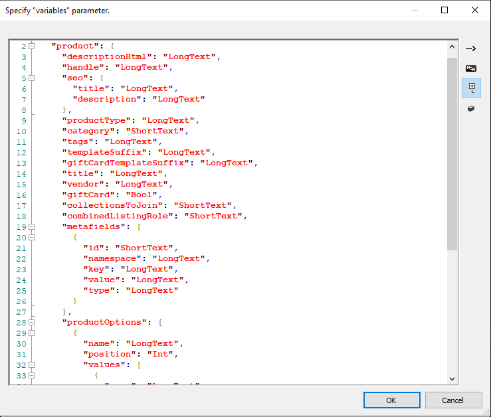The height and width of the screenshot is (417, 491).
Task: Fold the "productOptions" array on line 28
Action: 31,322
